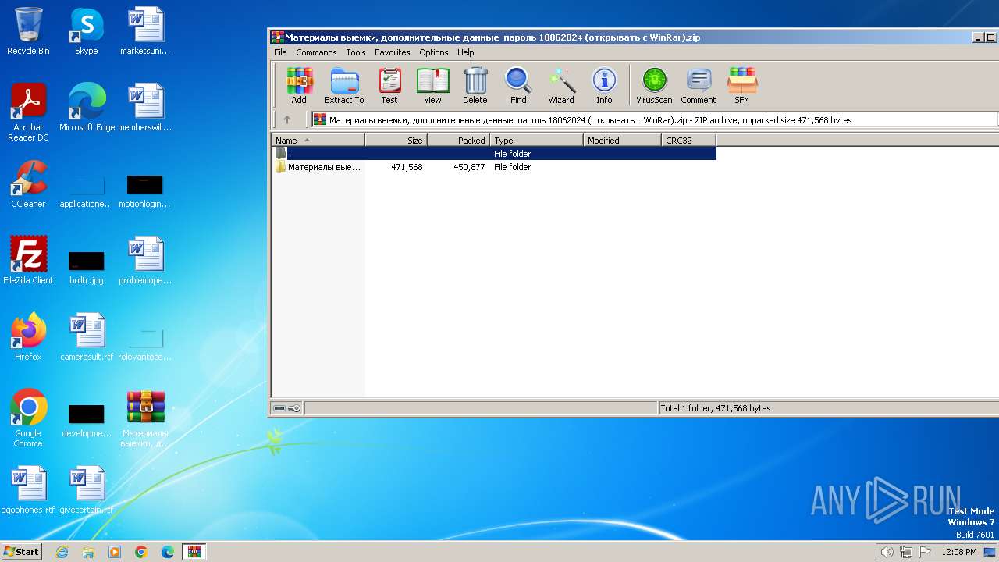Open the archive Comment tool
The image size is (999, 562).
tap(698, 85)
